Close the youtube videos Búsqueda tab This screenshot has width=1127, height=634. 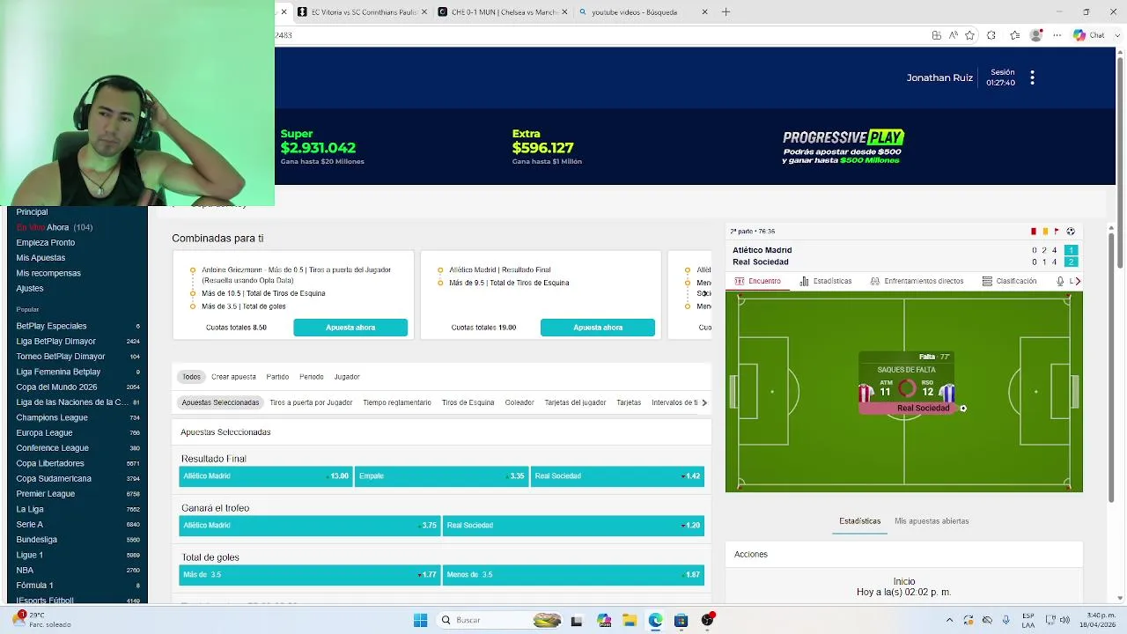click(x=704, y=12)
